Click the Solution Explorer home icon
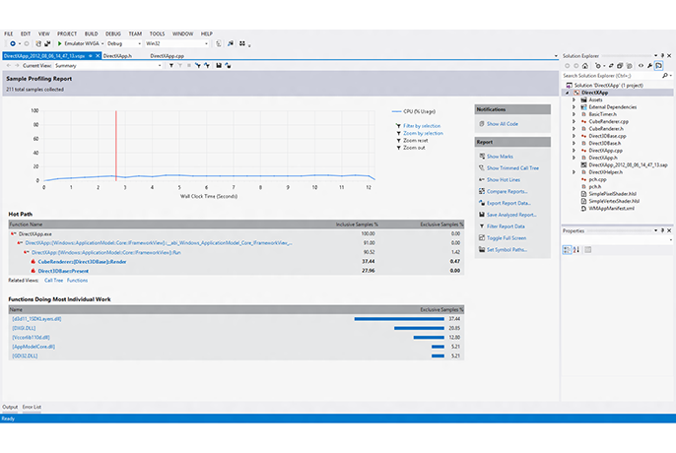 [x=585, y=66]
